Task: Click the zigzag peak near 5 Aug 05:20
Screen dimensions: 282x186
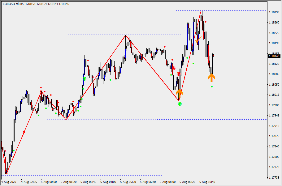Action: click(126, 35)
